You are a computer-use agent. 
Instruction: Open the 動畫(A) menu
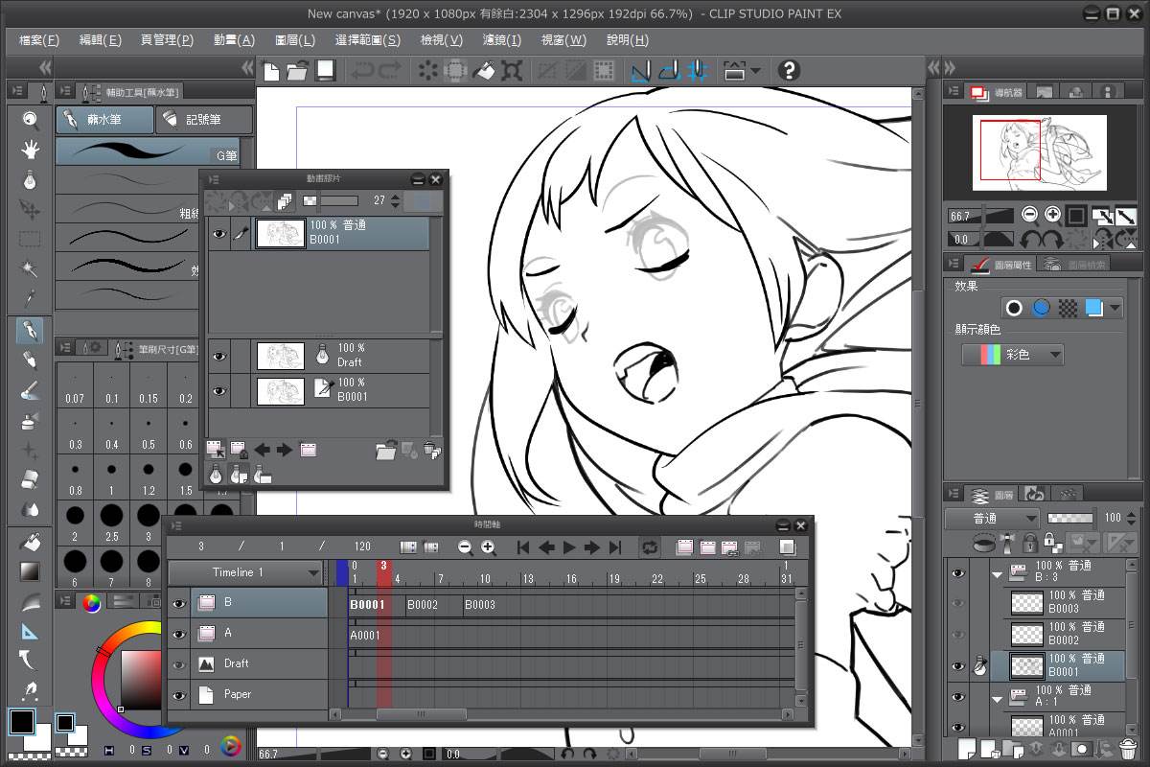234,40
